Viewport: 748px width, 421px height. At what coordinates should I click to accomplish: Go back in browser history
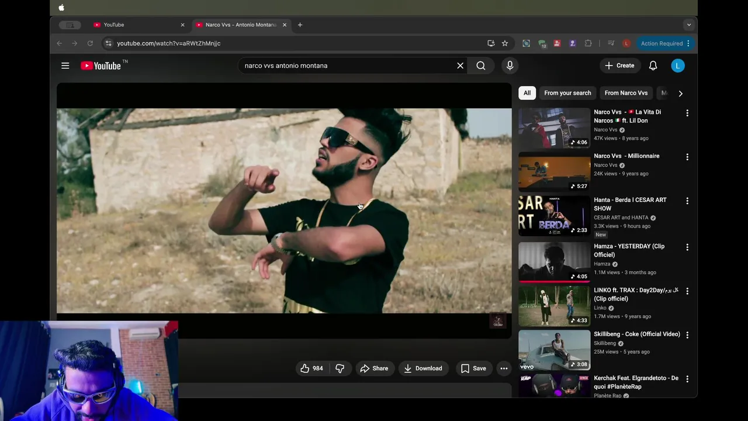coord(59,43)
